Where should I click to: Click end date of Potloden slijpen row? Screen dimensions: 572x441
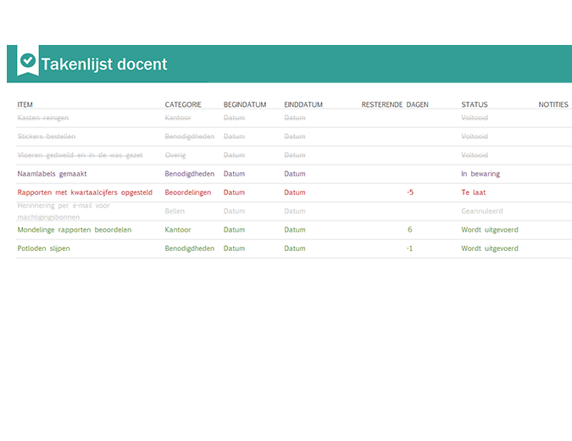point(294,248)
